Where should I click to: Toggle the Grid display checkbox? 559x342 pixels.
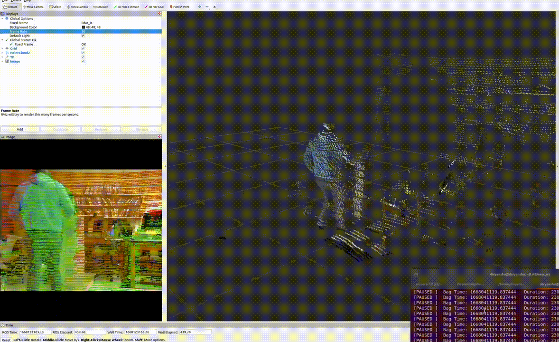(83, 48)
